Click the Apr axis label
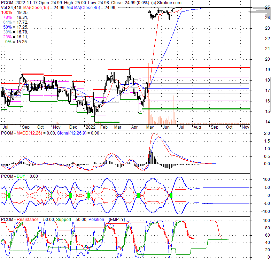Viewport: 271px width, 260px height. 134,127
